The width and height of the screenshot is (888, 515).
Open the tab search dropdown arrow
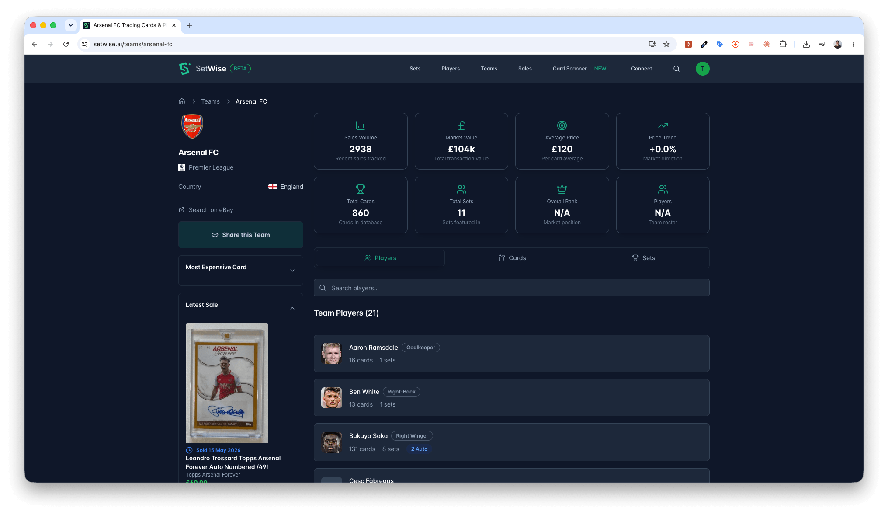[x=71, y=25]
